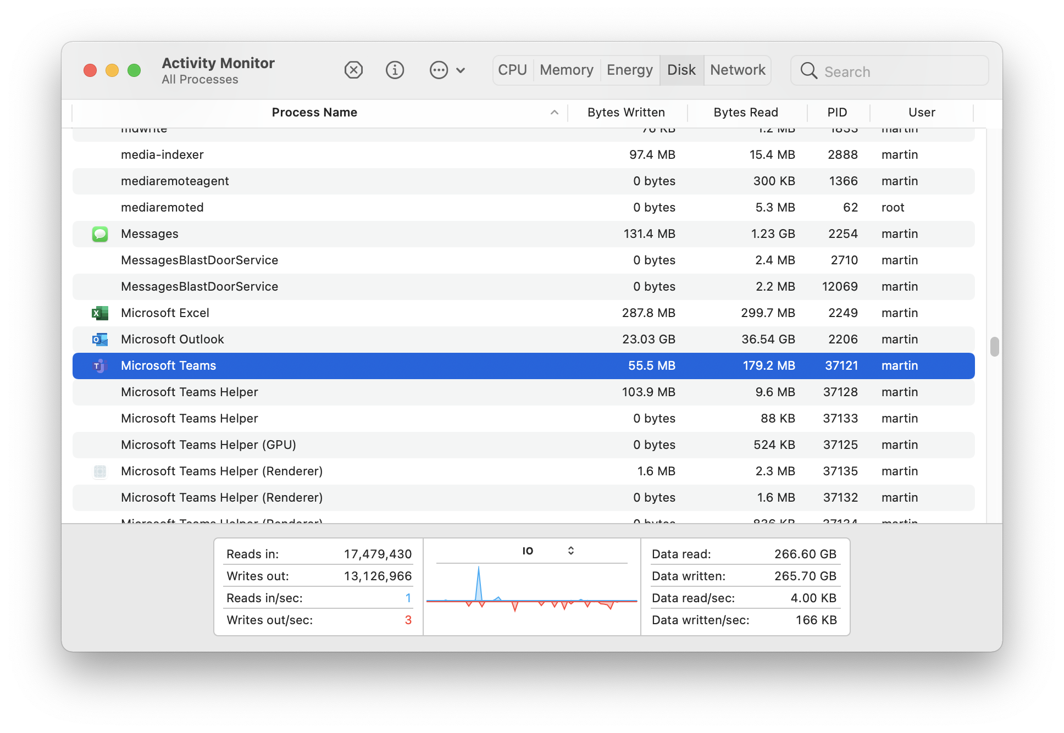Switch to the CPU tab
1064x733 pixels.
[512, 70]
